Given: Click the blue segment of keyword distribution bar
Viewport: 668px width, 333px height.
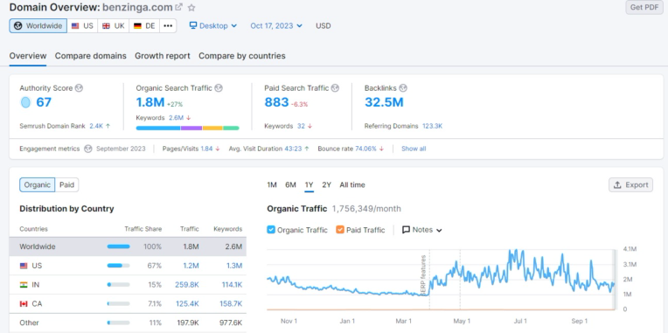Looking at the screenshot, I should 158,128.
